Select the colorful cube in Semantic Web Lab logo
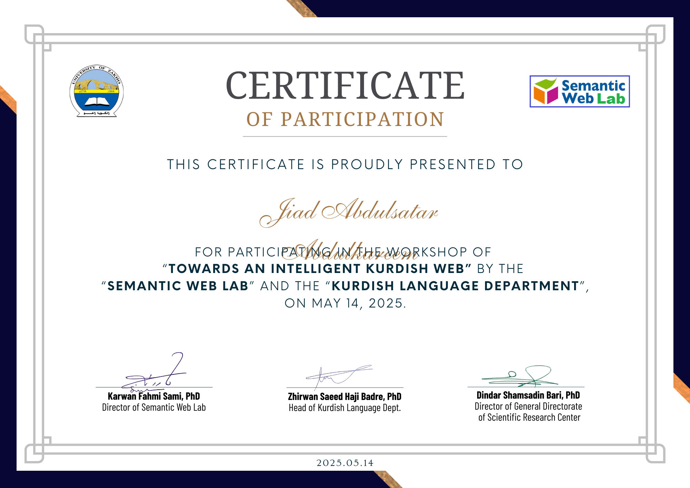Screen dimensions: 690x488 point(545,91)
